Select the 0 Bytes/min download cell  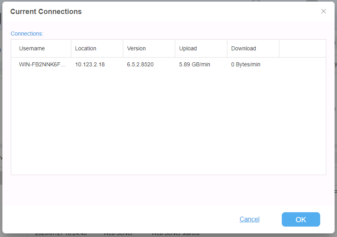[246, 64]
